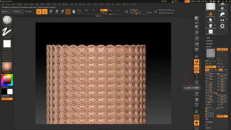This screenshot has height=130, width=231.
Task: Open the BrushAlpha alpha picker
Action: [x=7, y=44]
